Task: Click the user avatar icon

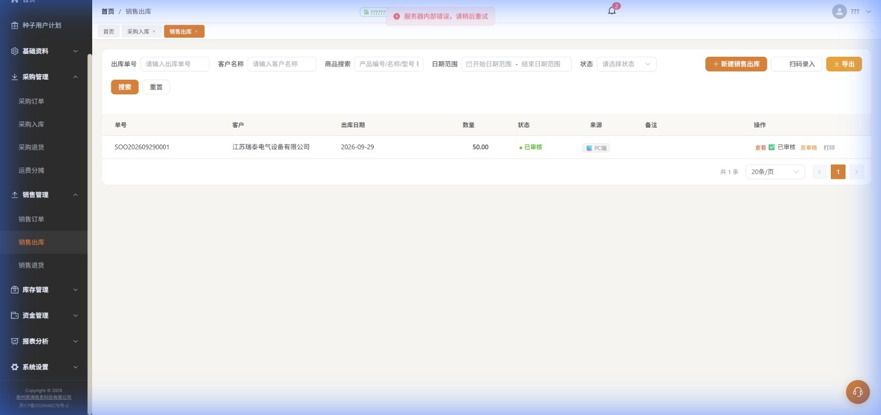Action: pos(839,11)
